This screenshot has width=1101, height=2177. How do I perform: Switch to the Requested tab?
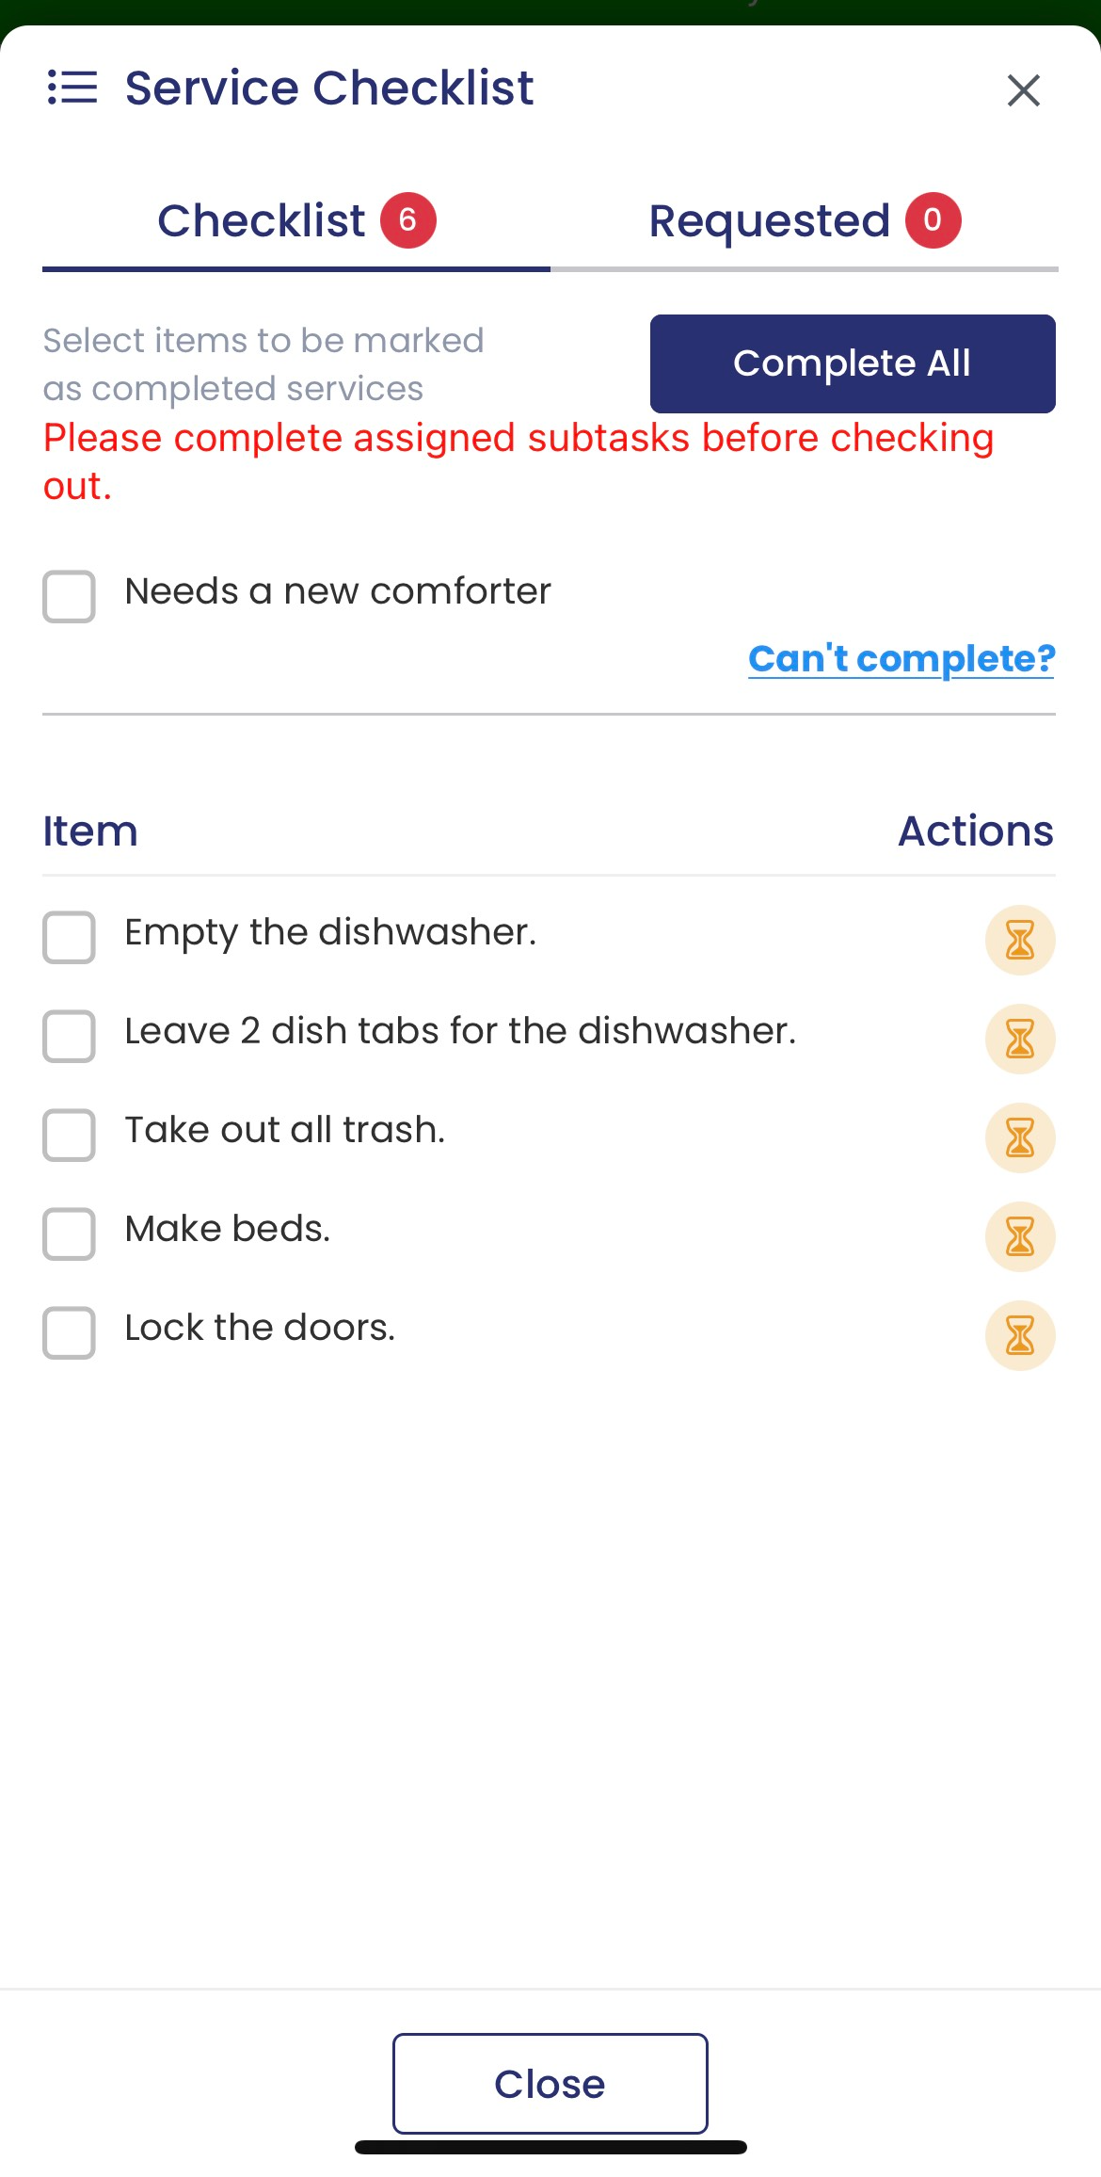point(768,219)
